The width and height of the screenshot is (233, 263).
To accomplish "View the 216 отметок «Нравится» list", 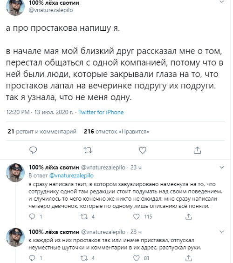I will (x=116, y=131).
